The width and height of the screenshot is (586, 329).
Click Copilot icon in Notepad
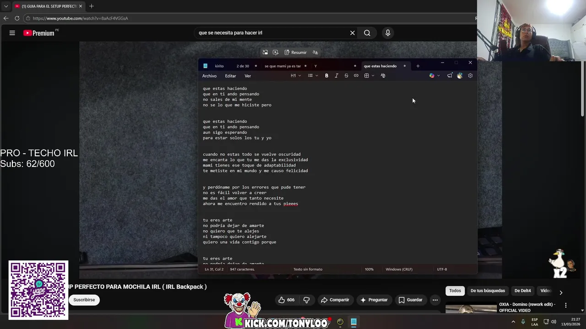point(431,76)
